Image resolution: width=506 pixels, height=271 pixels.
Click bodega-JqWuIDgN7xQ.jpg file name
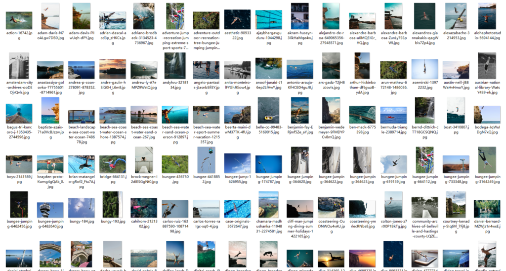click(487, 130)
